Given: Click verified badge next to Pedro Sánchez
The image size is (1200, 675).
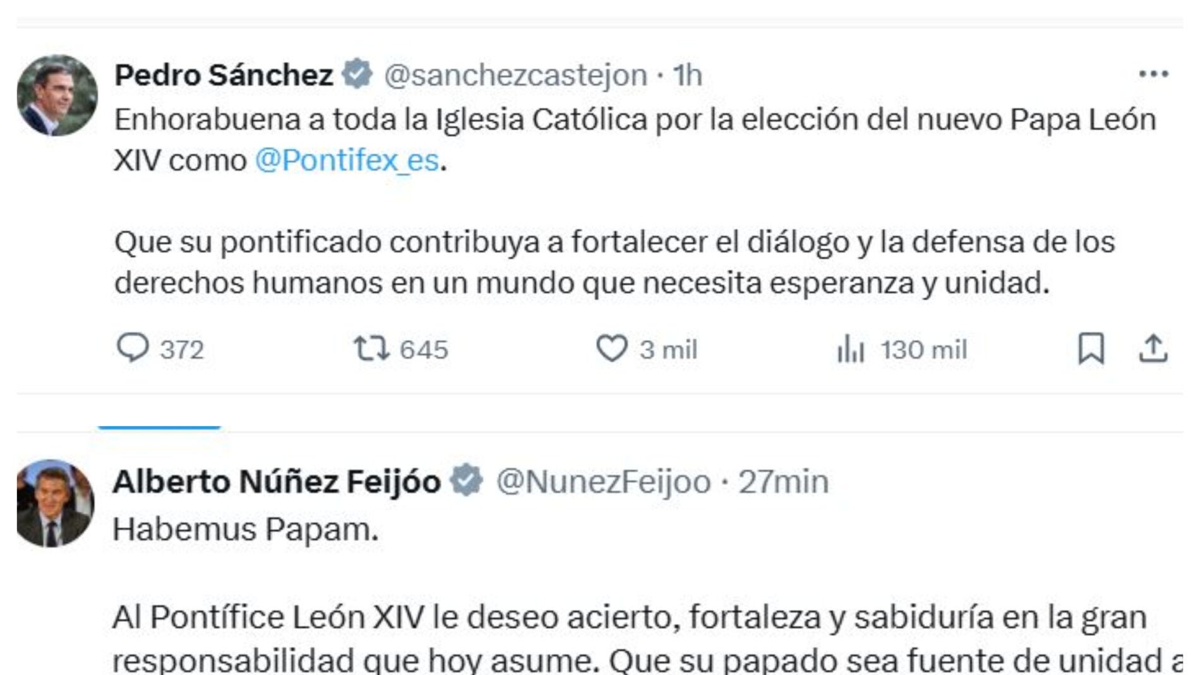Looking at the screenshot, I should click(x=357, y=74).
